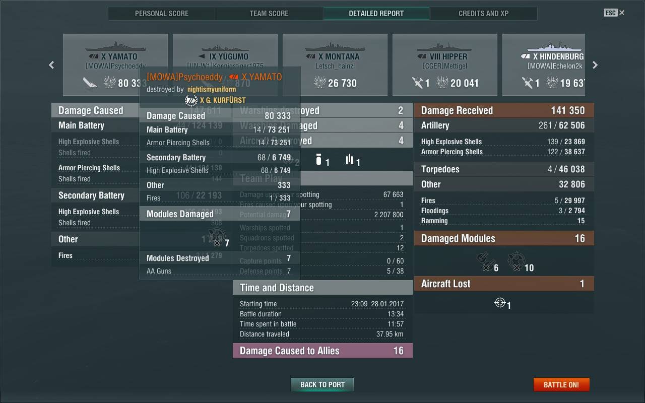
Task: Click the Battle duration row
Action: [x=322, y=314]
